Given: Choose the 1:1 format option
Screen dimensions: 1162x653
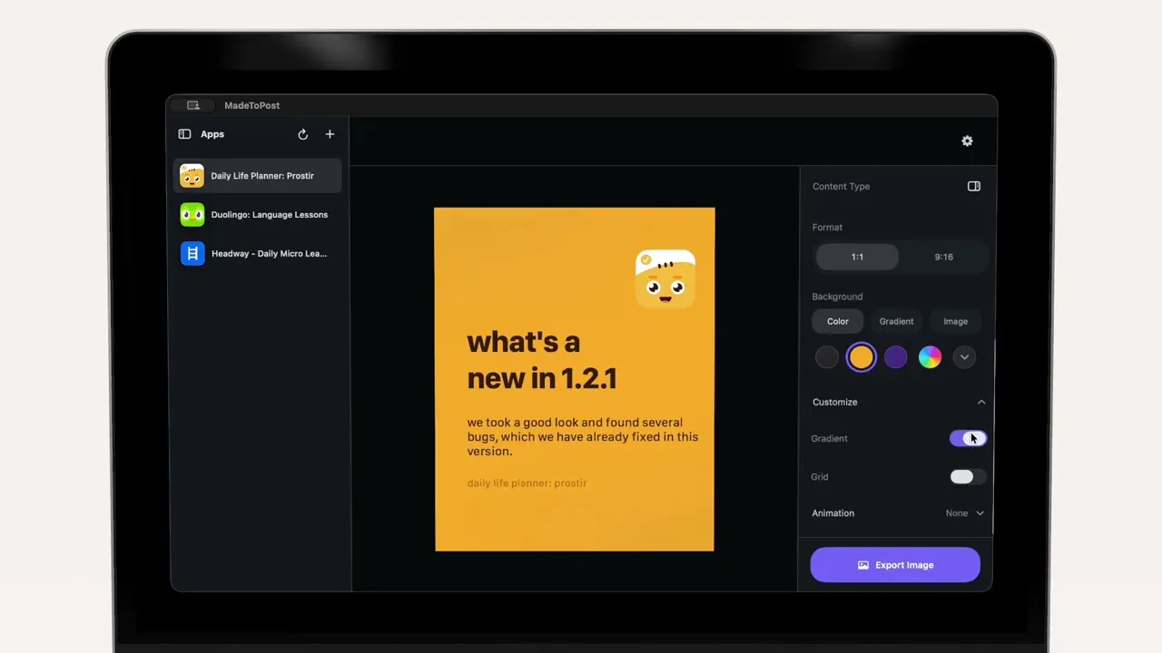Looking at the screenshot, I should 857,257.
